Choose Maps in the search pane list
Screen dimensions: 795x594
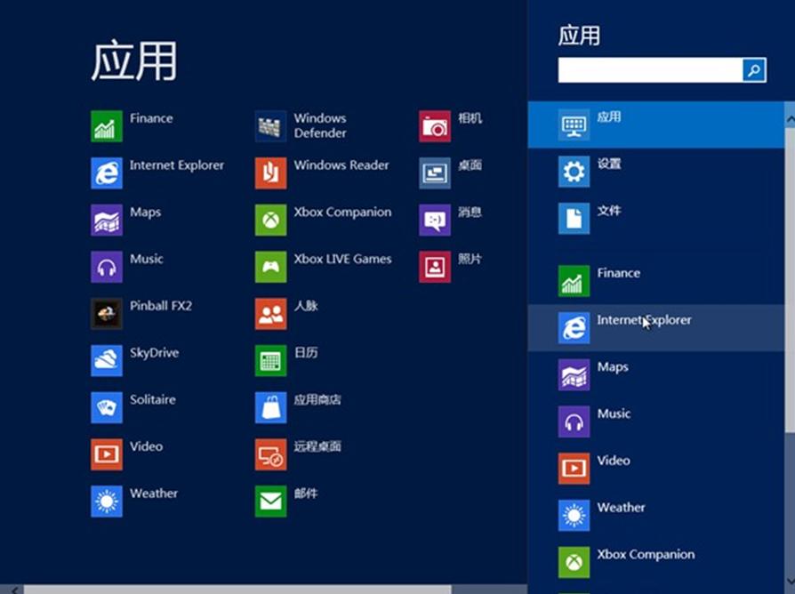[x=656, y=374]
